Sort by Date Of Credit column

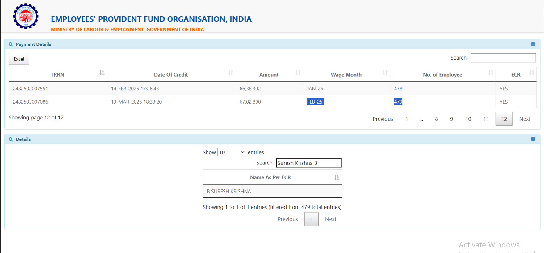171,74
